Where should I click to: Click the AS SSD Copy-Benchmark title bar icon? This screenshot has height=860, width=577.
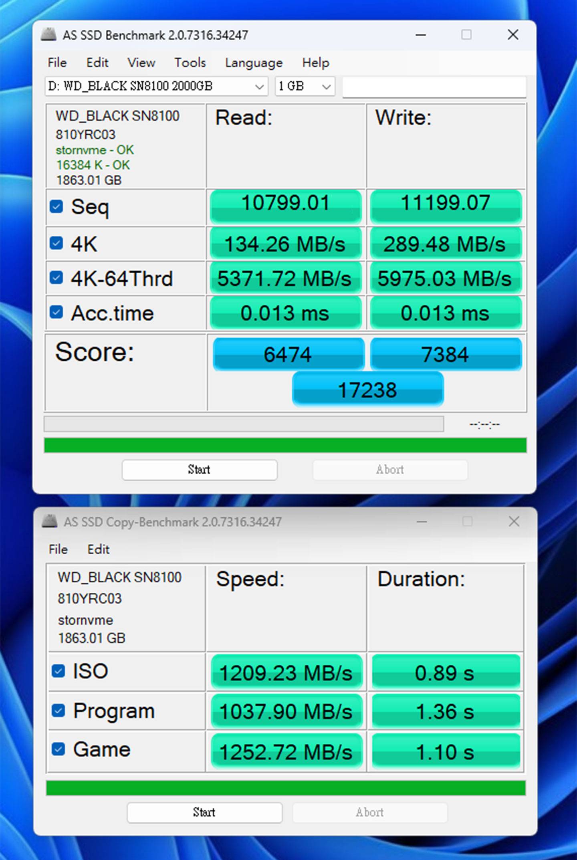pos(50,521)
